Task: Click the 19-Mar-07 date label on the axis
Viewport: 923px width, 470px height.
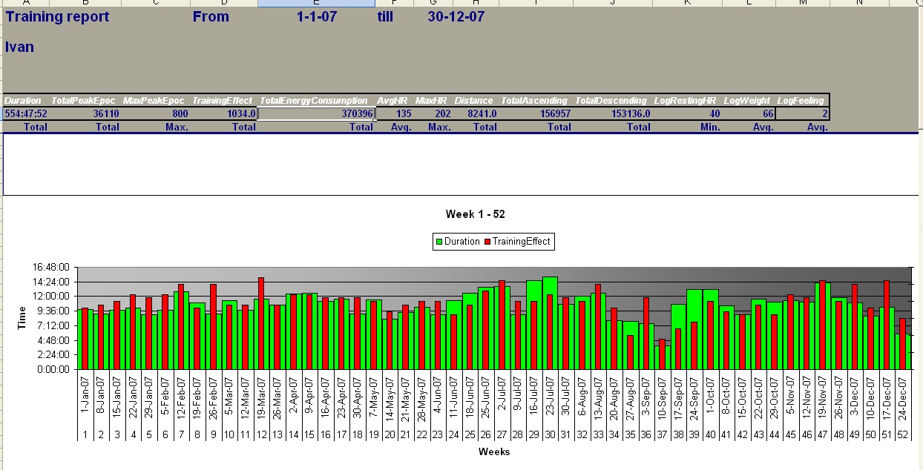Action: point(261,399)
